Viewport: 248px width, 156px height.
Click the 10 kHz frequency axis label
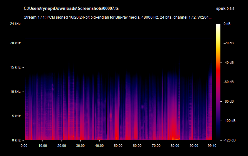click(15, 92)
